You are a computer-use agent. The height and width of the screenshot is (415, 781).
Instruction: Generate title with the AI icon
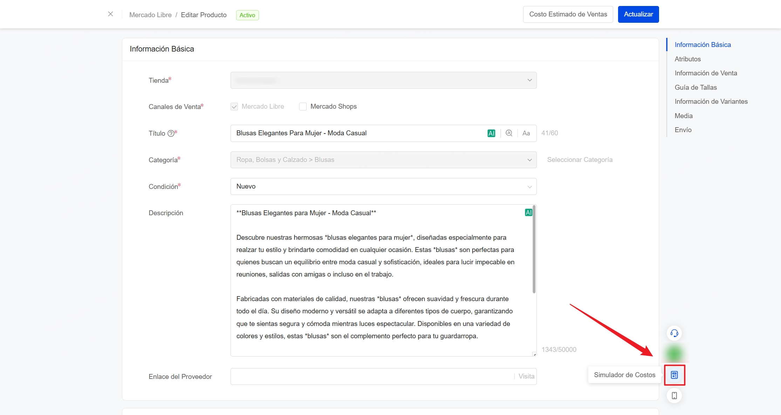[491, 133]
